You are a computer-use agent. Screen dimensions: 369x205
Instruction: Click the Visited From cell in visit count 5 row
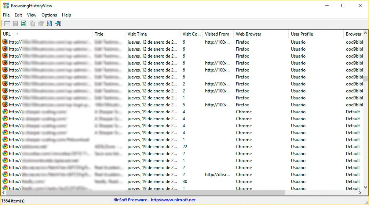pyautogui.click(x=217, y=105)
